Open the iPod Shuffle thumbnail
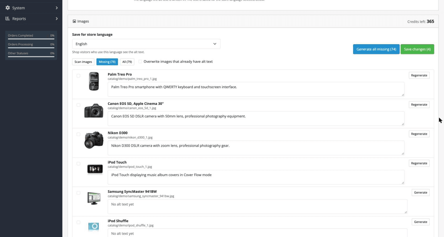 pyautogui.click(x=94, y=226)
